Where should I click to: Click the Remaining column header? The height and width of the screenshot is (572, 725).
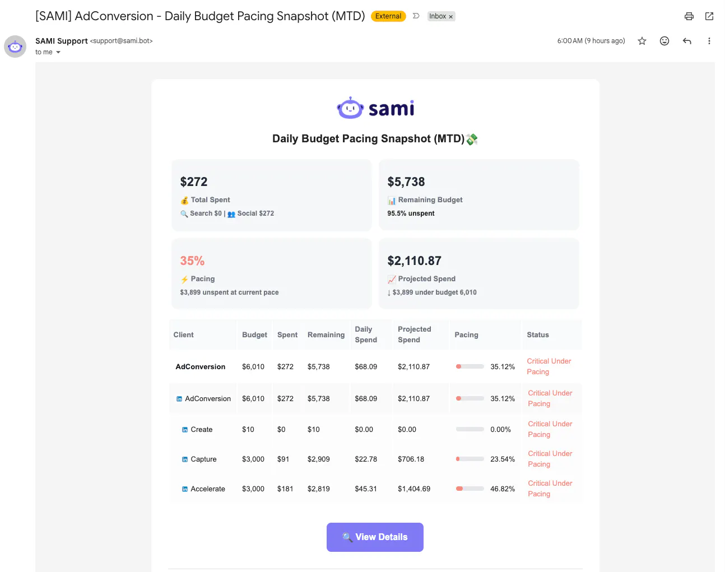coord(326,334)
